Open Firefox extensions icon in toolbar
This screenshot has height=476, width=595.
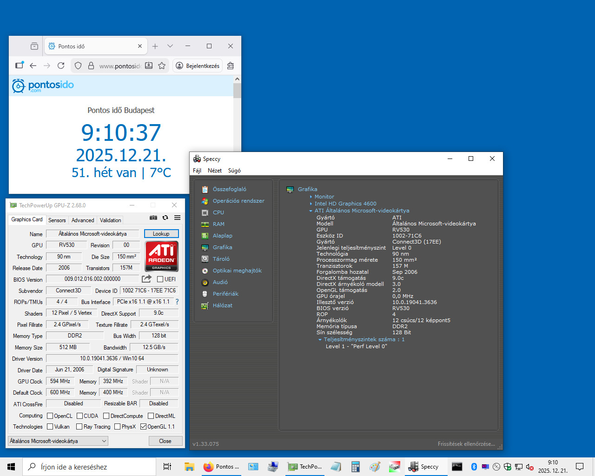click(x=231, y=66)
